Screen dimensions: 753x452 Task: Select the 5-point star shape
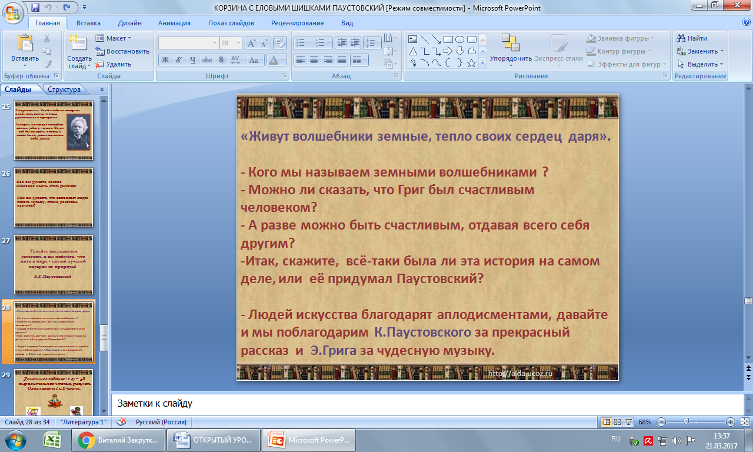[471, 63]
